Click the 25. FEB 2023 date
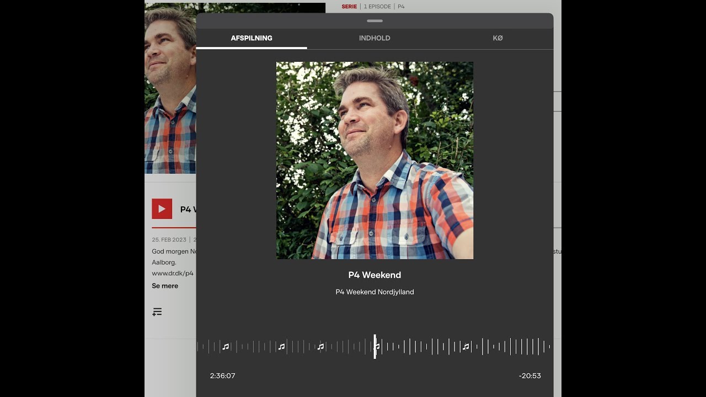Viewport: 706px width, 397px height. point(169,240)
